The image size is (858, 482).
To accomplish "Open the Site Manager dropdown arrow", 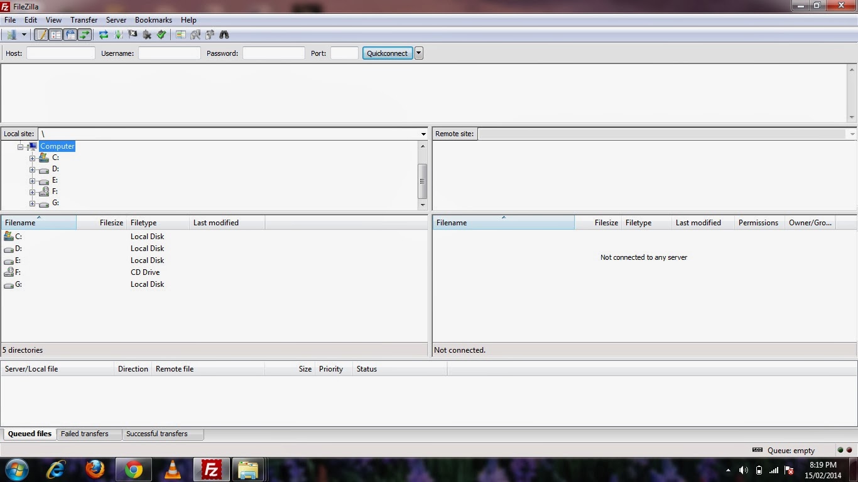I will [24, 35].
